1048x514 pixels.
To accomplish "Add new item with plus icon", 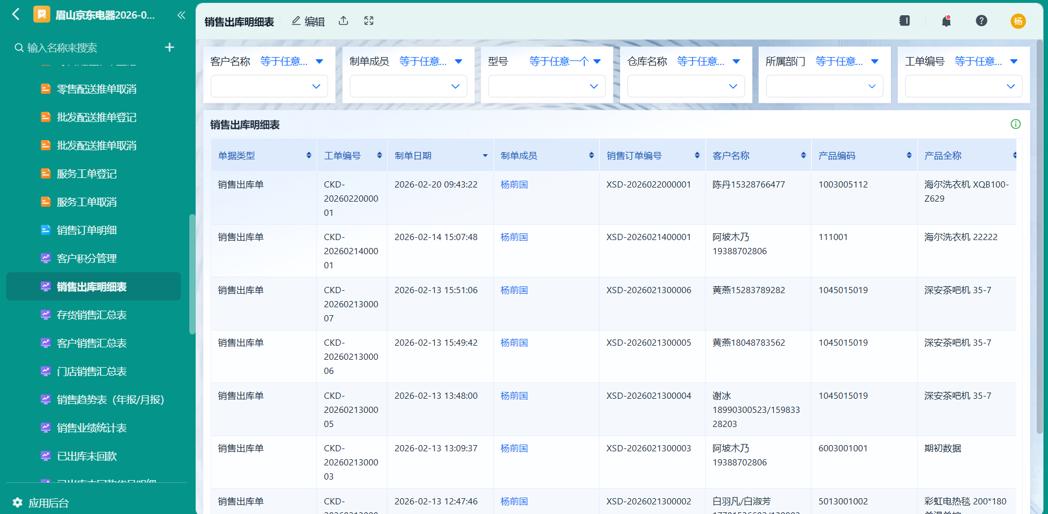I will 170,47.
